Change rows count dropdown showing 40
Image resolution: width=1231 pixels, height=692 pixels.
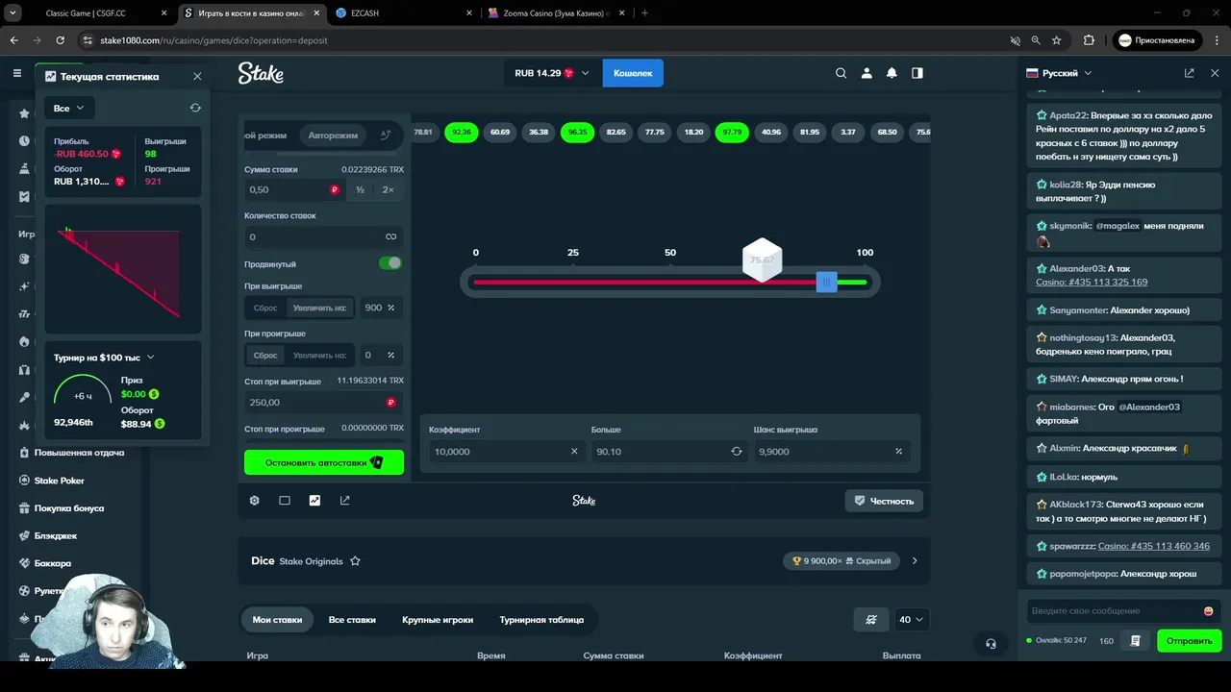(x=911, y=620)
